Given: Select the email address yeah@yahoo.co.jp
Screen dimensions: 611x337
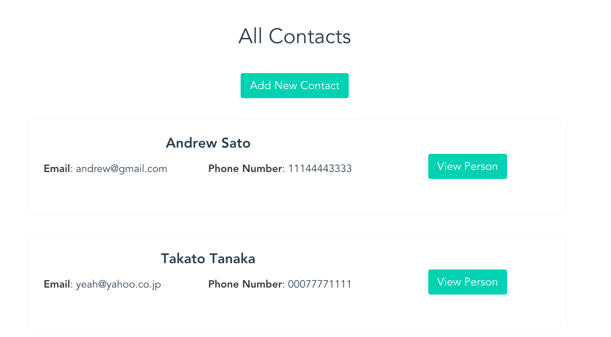Looking at the screenshot, I should click(118, 284).
